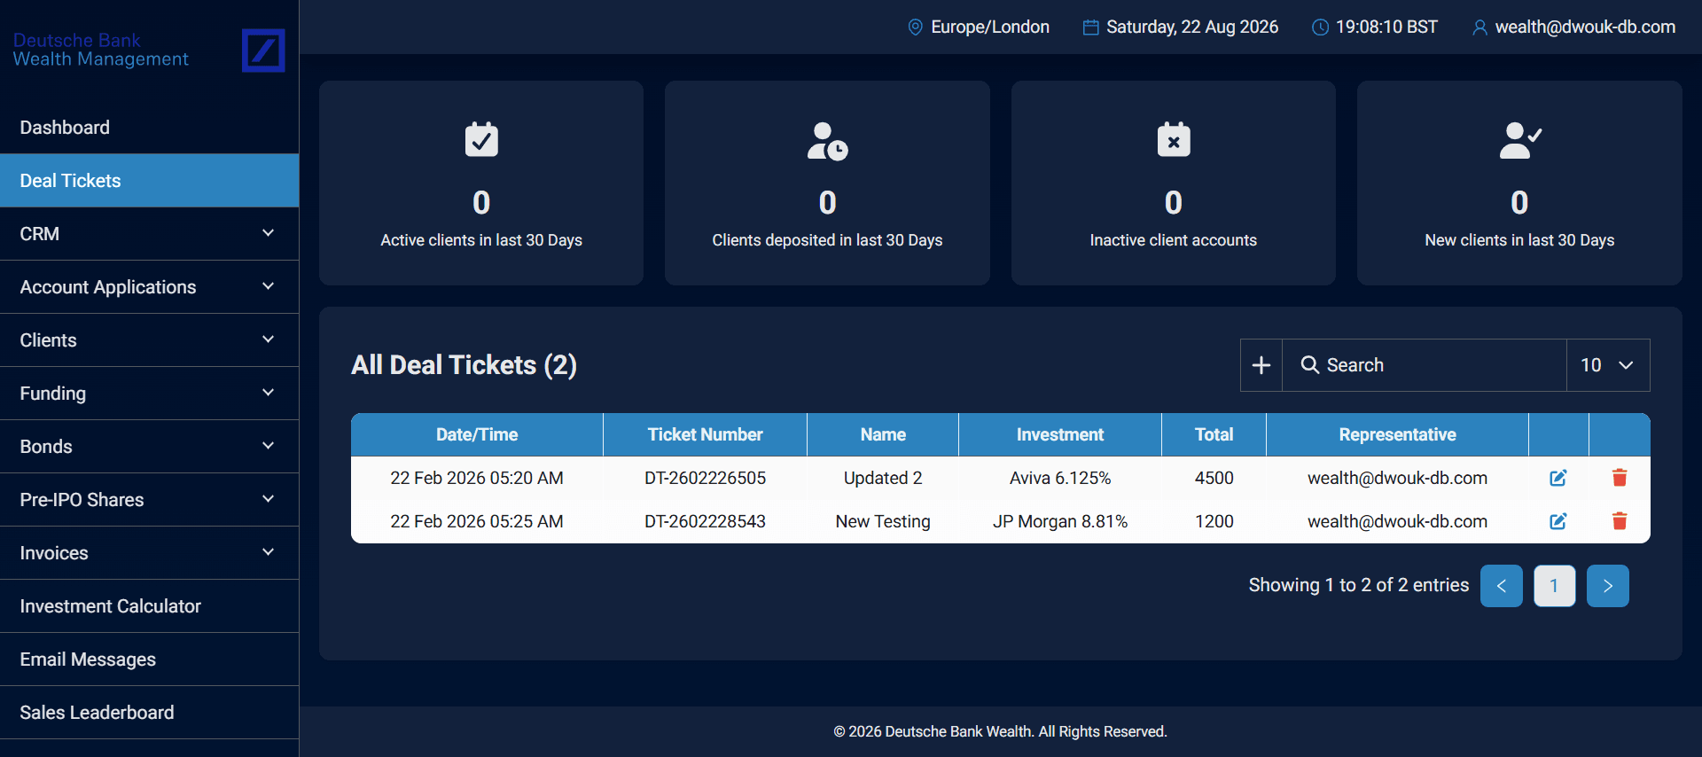The image size is (1702, 757).
Task: Click the active clients calendar-check icon
Action: [481, 139]
